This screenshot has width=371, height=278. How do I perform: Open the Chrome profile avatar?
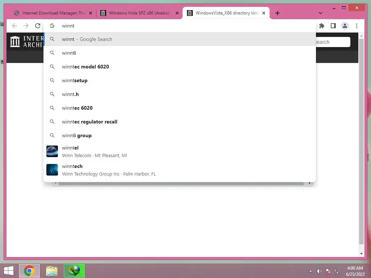point(345,26)
